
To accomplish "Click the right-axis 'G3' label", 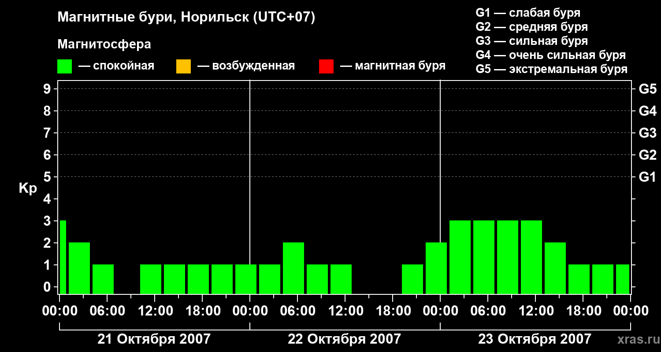I will click(648, 133).
